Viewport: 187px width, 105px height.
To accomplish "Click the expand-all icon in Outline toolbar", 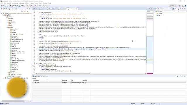I will 178,9.
